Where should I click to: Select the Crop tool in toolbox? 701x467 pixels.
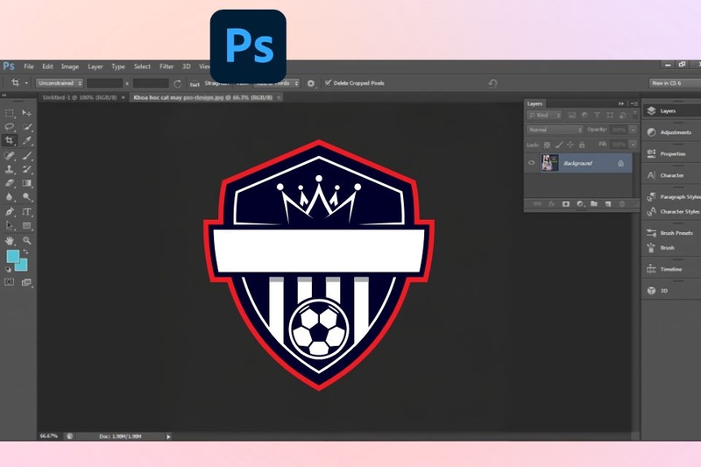pyautogui.click(x=10, y=141)
